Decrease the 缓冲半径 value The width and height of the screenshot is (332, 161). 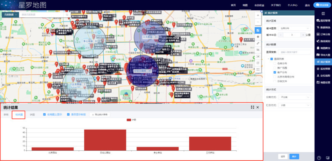tap(281, 35)
